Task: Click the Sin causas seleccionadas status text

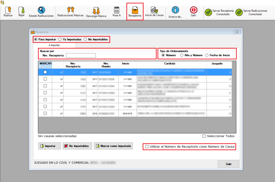Action: coord(57,136)
